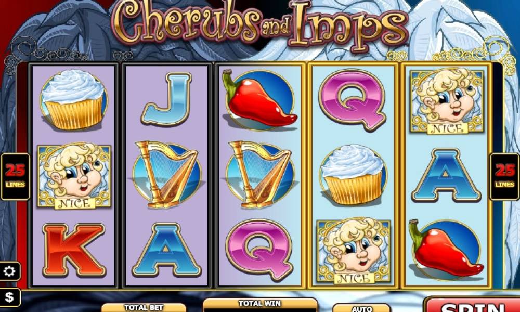Toggle the AUTO spin button
The width and height of the screenshot is (520, 312).
361,308
